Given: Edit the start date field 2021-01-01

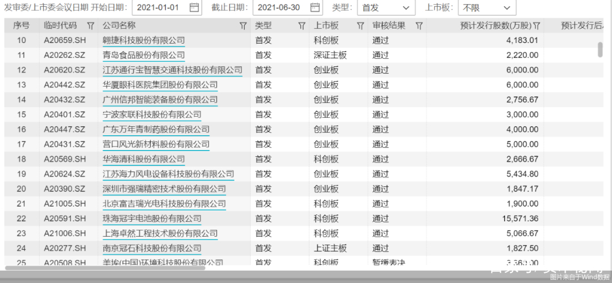Looking at the screenshot, I should (x=167, y=7).
